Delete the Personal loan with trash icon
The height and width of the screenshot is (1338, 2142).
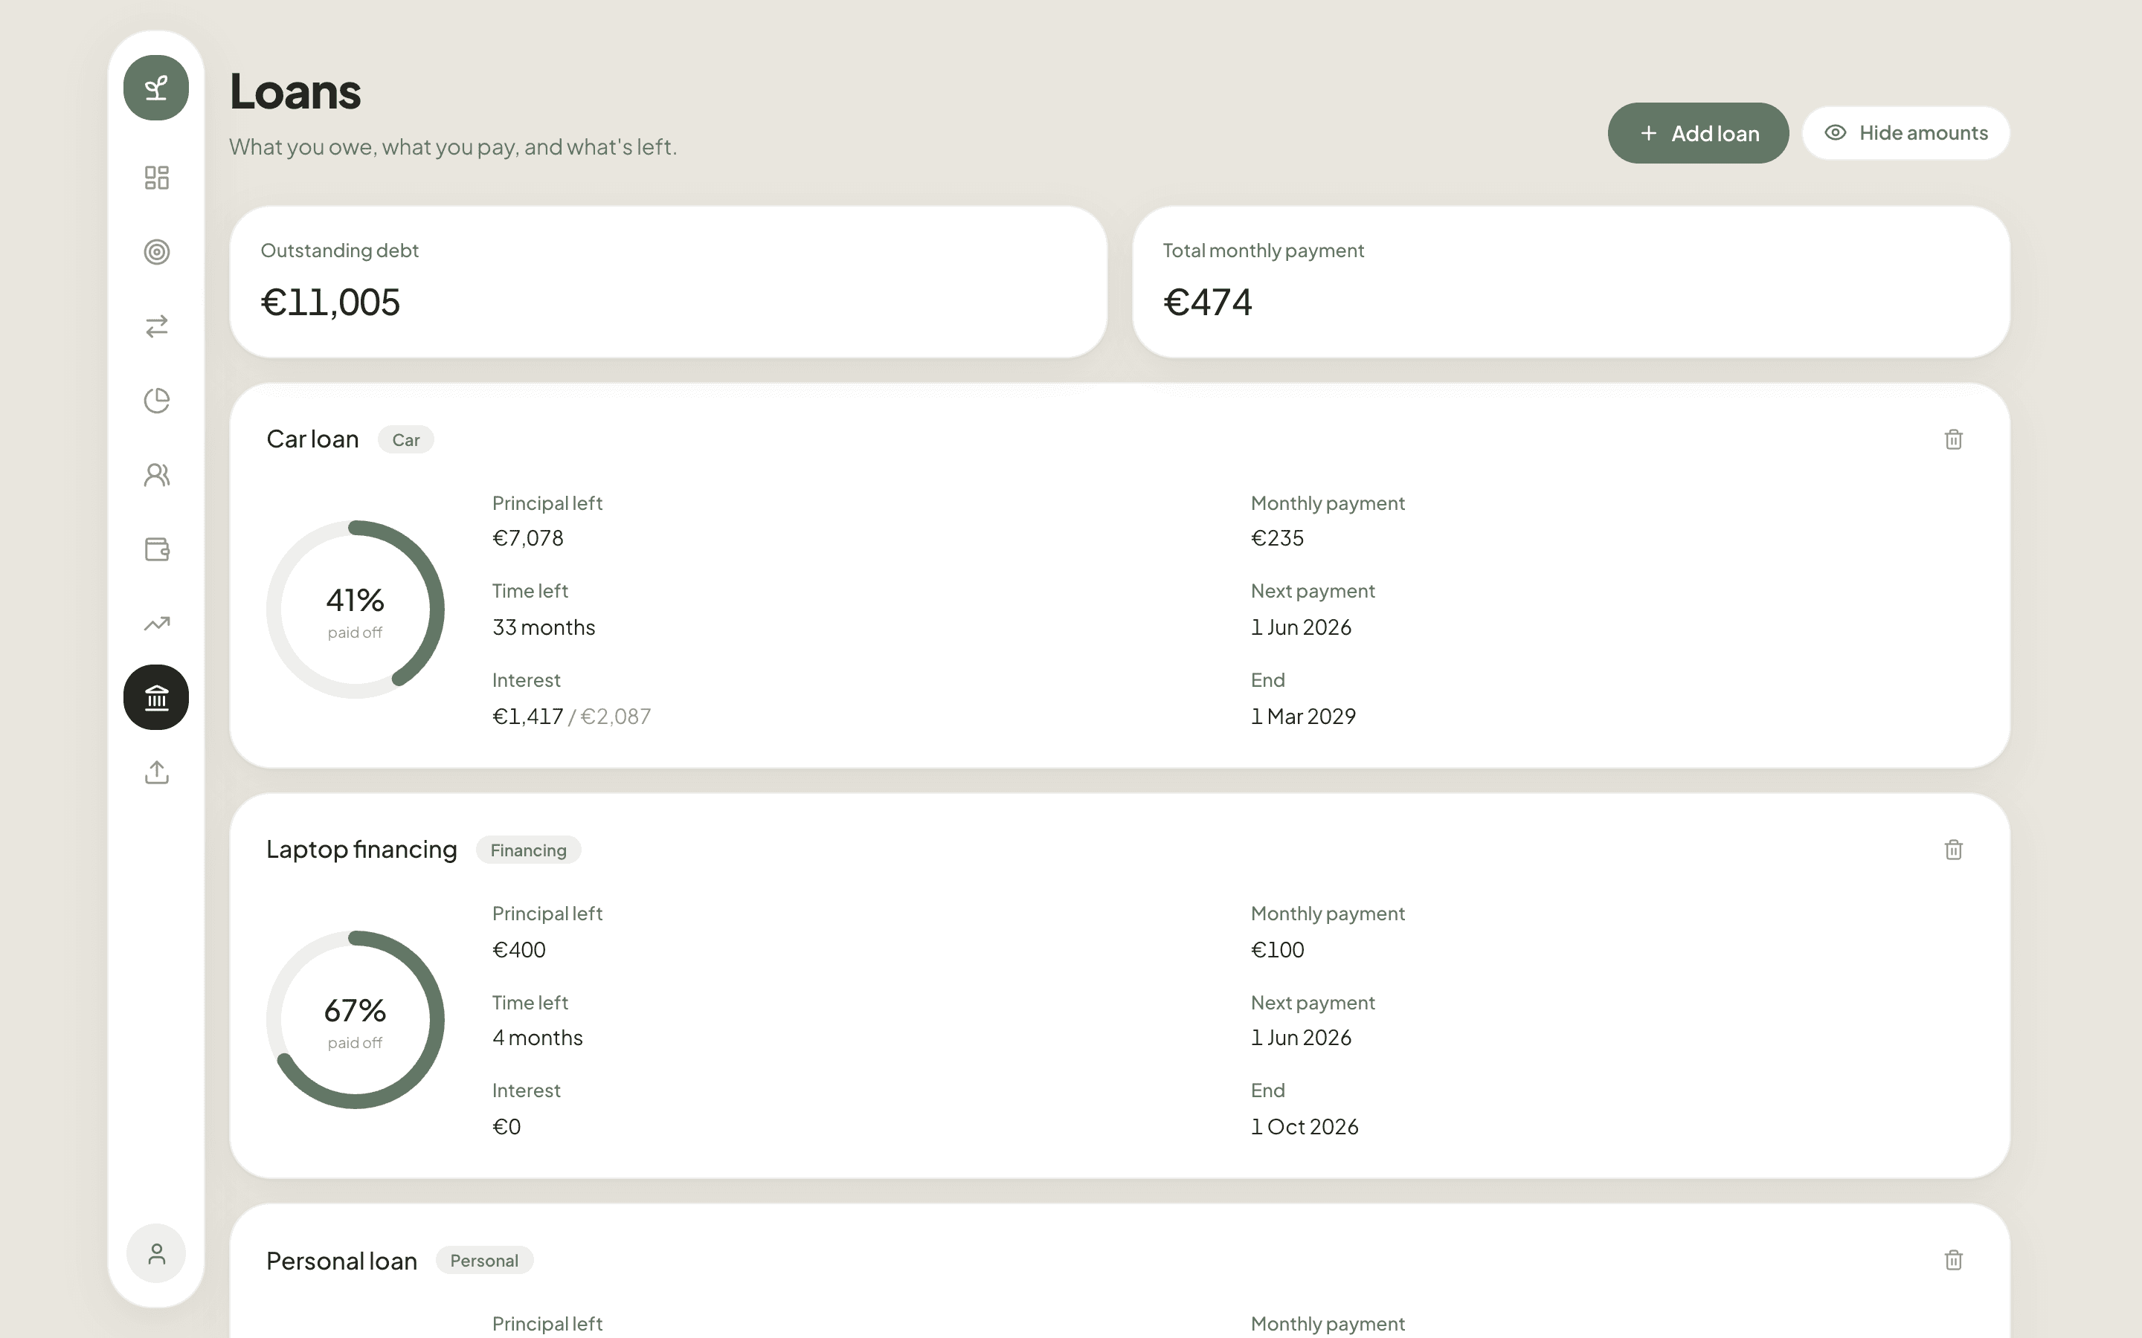tap(1954, 1260)
